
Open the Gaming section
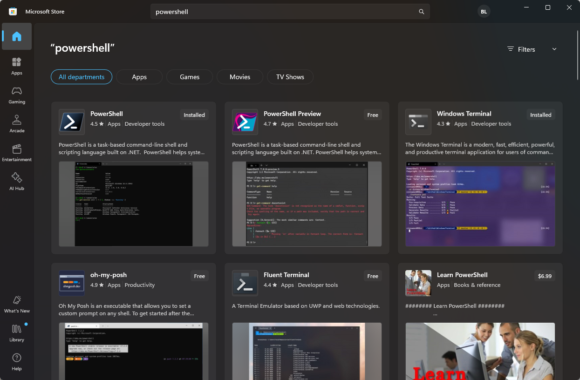17,95
